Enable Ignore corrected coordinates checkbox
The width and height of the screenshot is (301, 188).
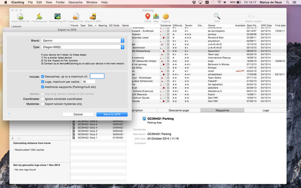click(43, 99)
